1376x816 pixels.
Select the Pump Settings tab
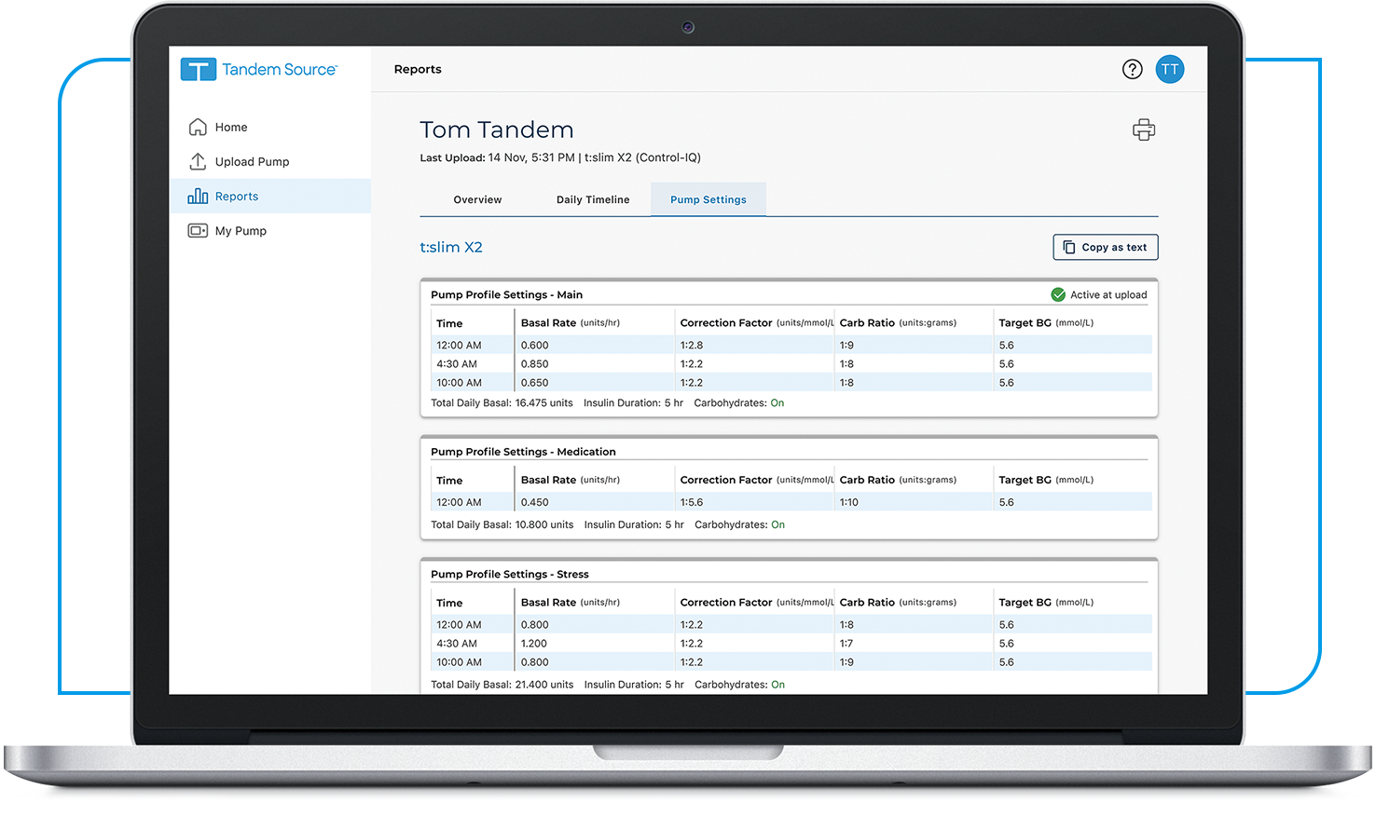[x=709, y=199]
